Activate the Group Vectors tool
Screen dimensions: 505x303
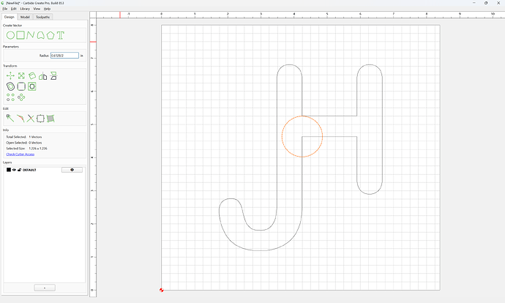(40, 119)
